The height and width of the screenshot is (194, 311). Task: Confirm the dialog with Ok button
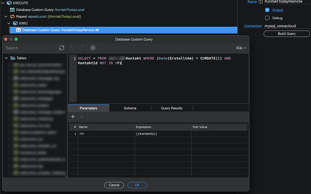tap(137, 185)
